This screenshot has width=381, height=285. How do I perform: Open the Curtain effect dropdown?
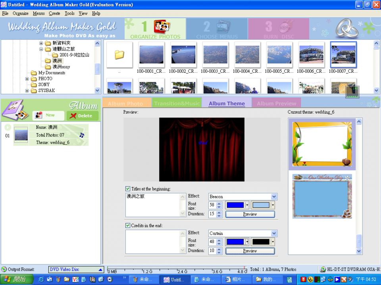click(x=274, y=234)
